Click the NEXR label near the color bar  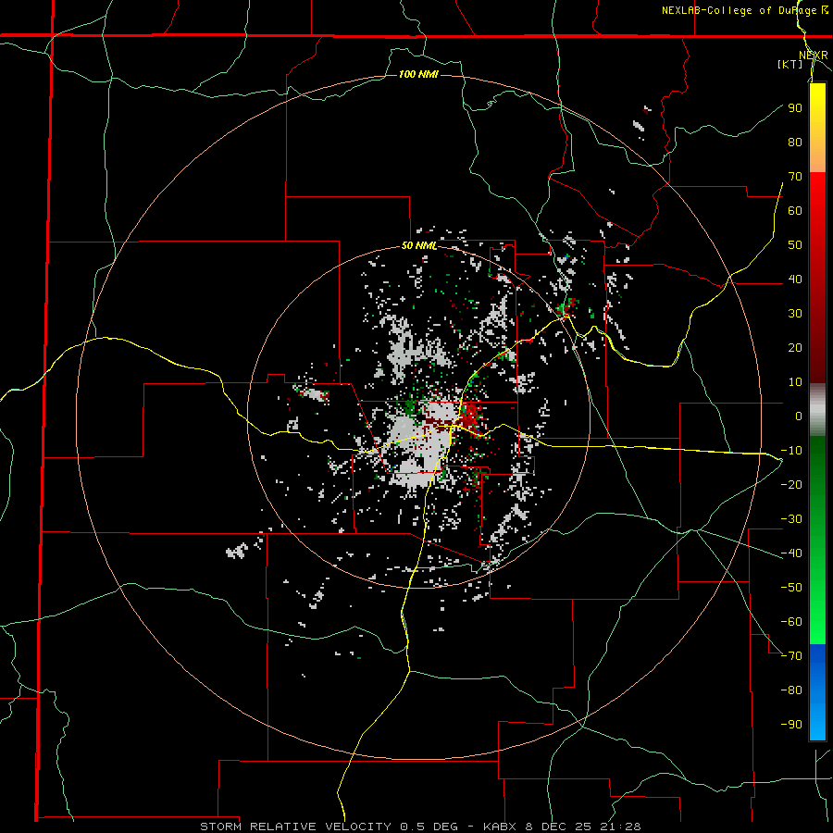tap(814, 56)
